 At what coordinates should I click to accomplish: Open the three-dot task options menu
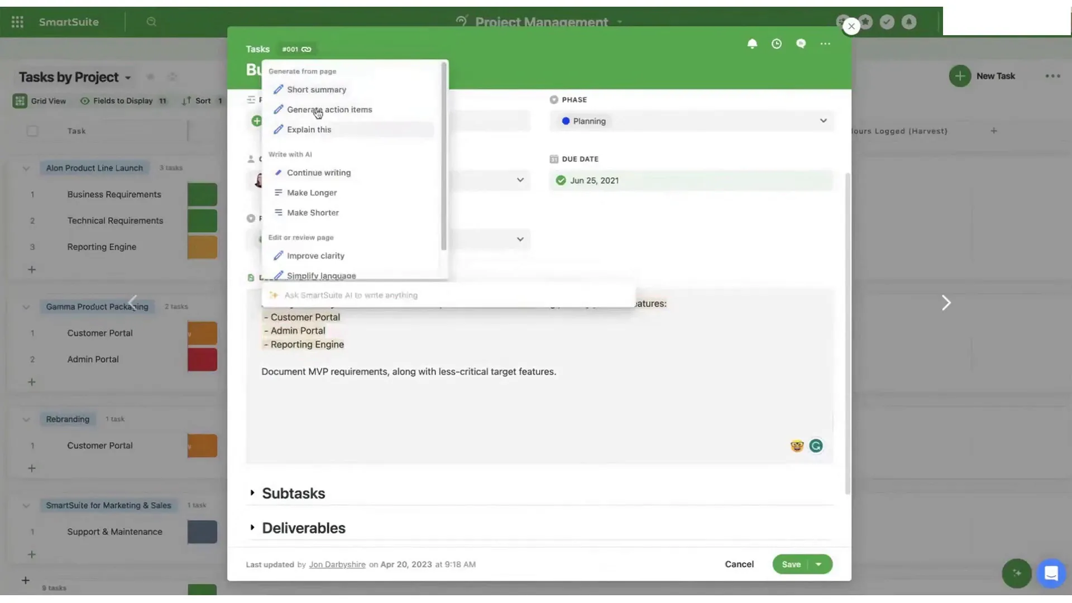825,44
